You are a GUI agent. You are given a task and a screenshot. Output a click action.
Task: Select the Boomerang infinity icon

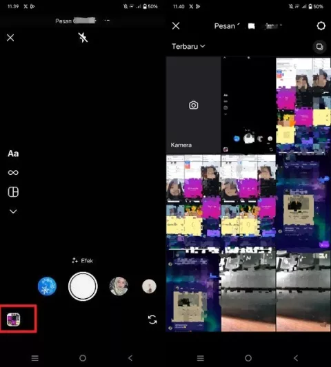coord(13,173)
